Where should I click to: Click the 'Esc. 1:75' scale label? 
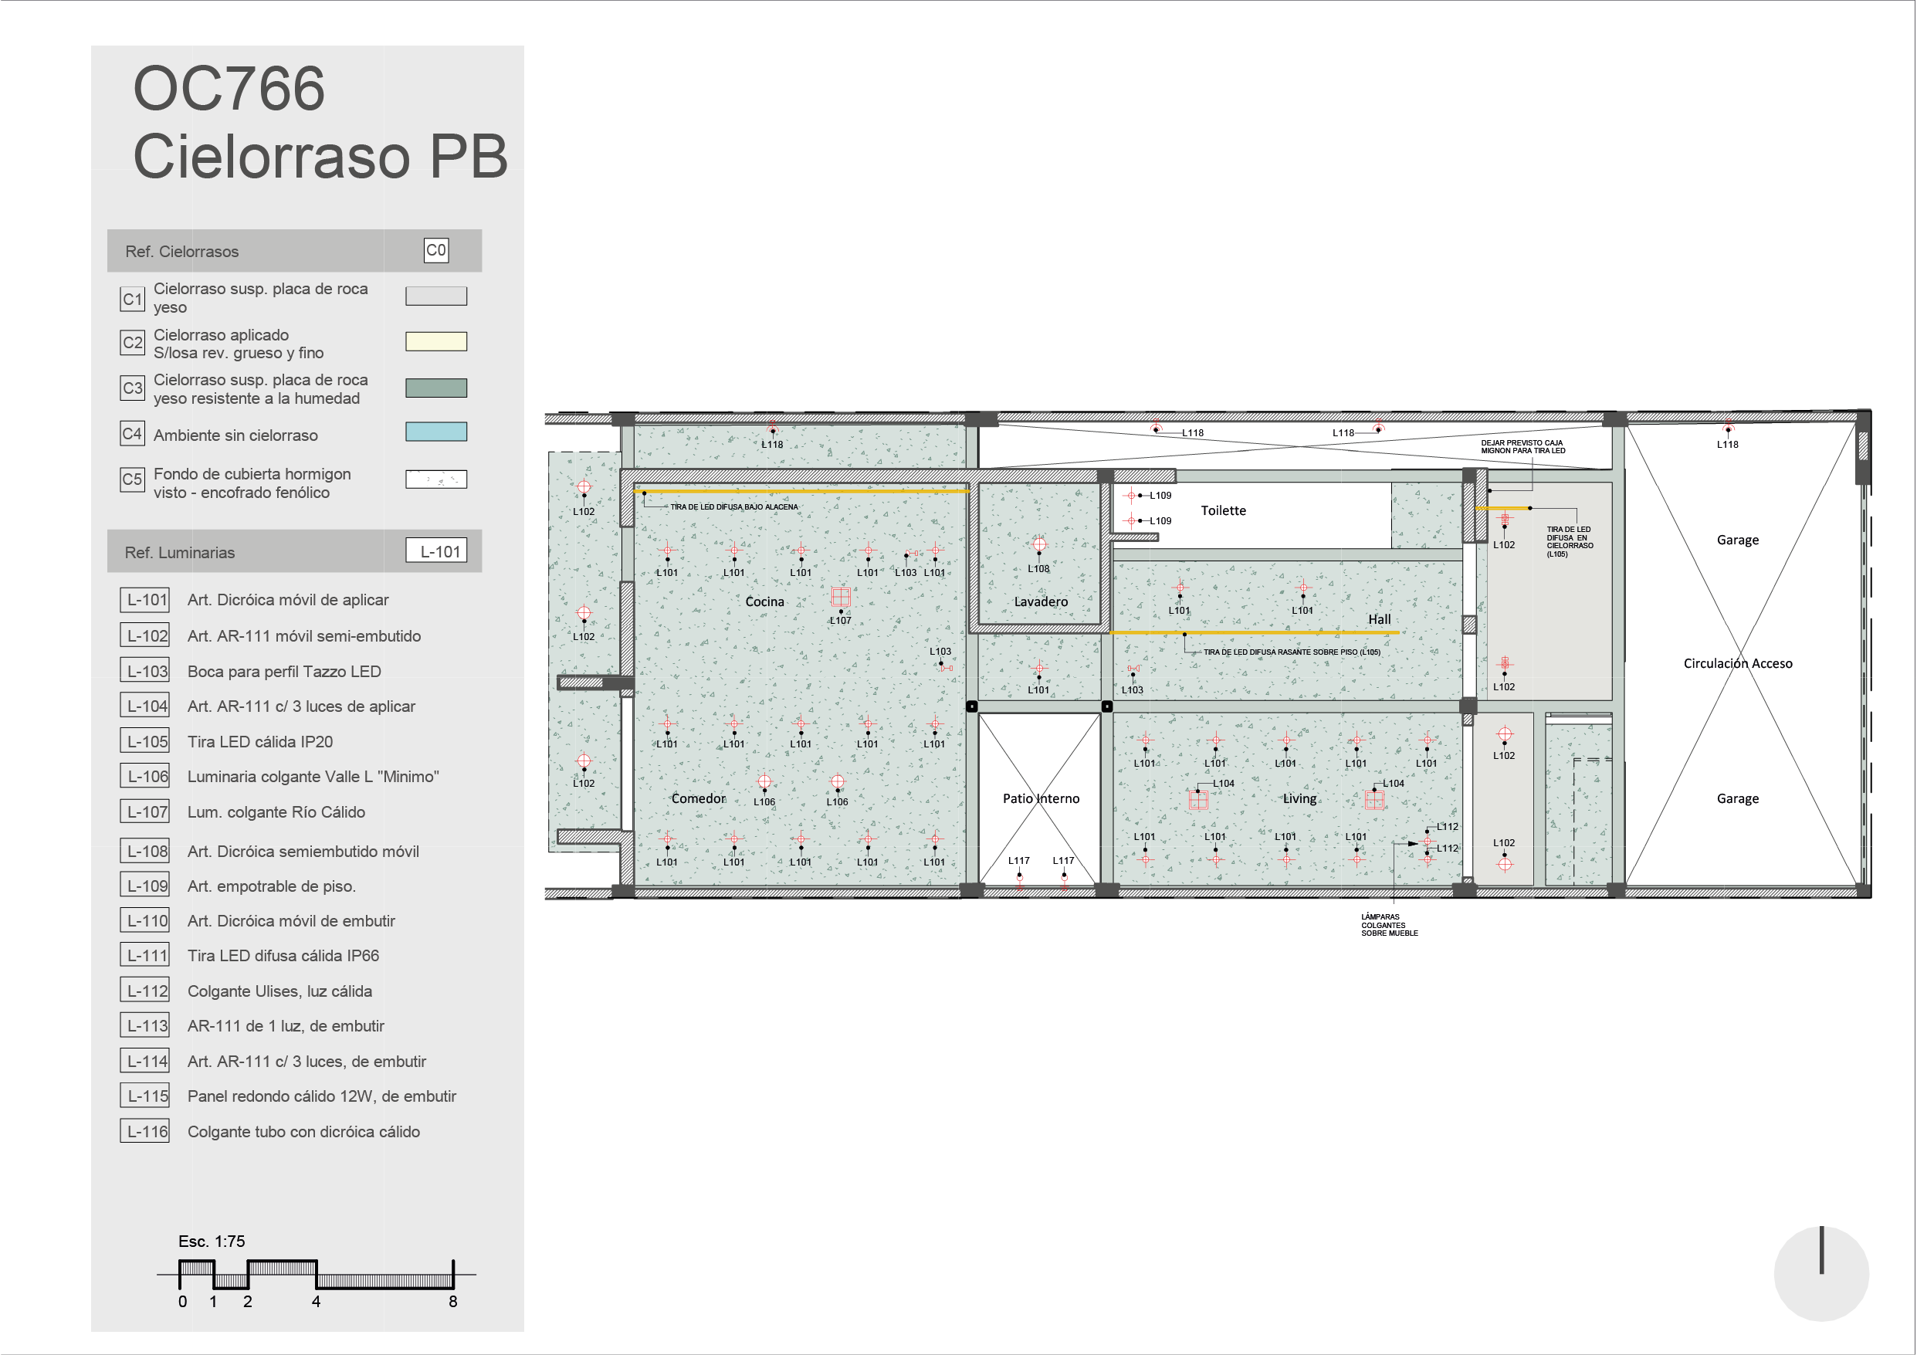coord(212,1242)
